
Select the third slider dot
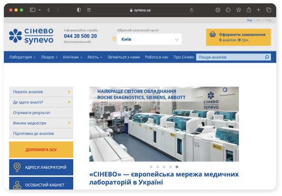(x=164, y=167)
